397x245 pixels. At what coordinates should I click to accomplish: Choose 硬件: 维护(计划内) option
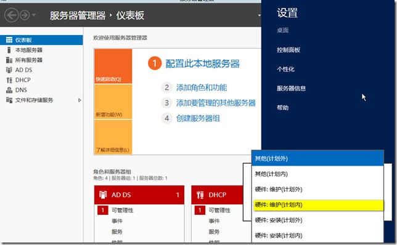pyautogui.click(x=318, y=205)
